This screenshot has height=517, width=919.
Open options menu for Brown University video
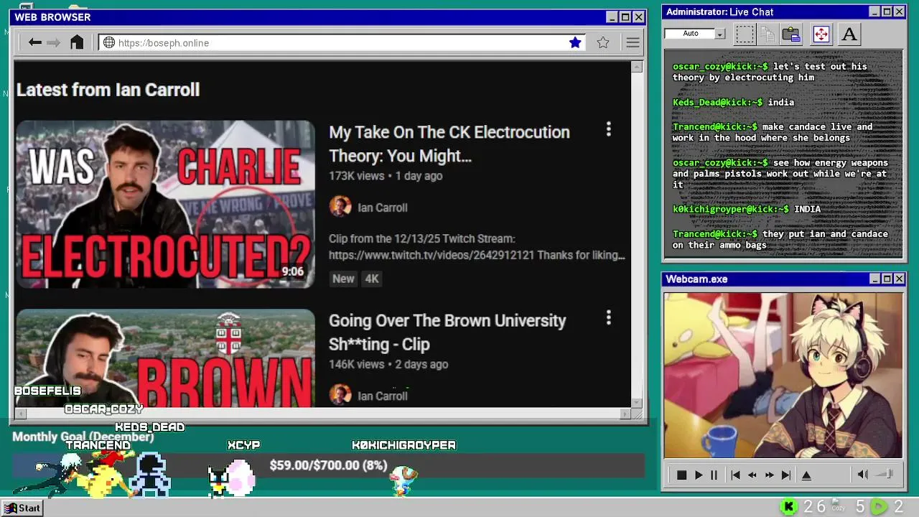(x=608, y=317)
